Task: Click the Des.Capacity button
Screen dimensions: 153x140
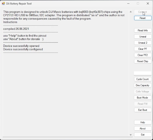Action: (142, 85)
